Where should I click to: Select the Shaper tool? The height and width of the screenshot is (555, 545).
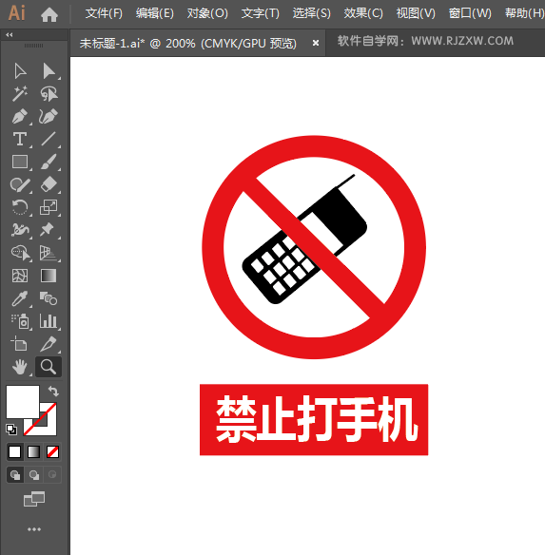click(x=20, y=184)
